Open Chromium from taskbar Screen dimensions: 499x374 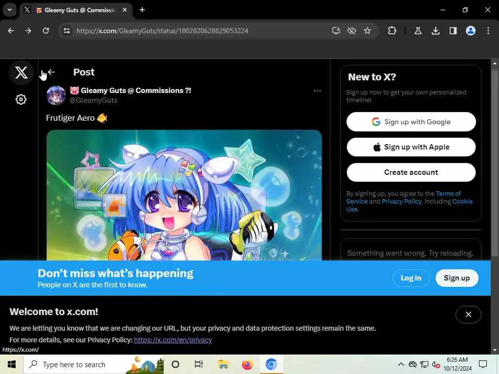click(x=271, y=364)
